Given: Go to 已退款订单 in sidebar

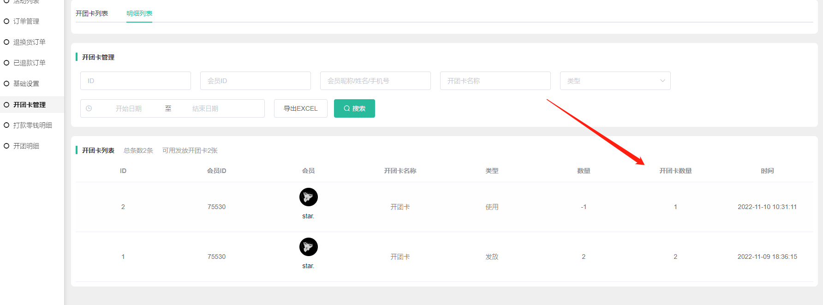Looking at the screenshot, I should tap(29, 63).
